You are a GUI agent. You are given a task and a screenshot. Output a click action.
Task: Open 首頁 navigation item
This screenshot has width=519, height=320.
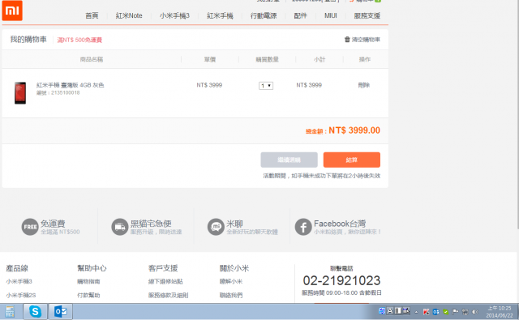pos(92,15)
